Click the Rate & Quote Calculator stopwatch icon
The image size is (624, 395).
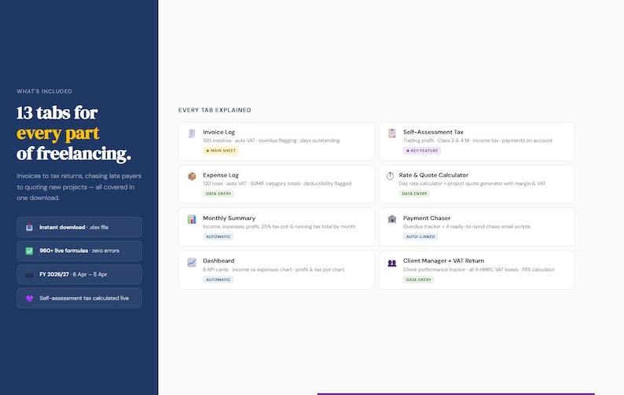(x=390, y=176)
